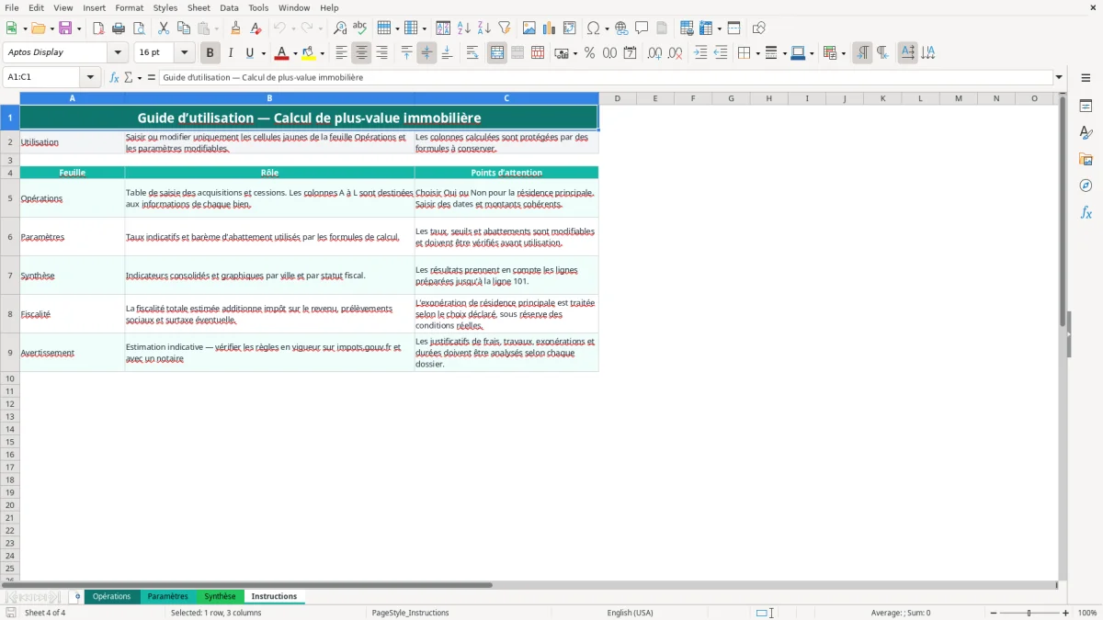The width and height of the screenshot is (1103, 620).
Task: Insert special character Omega icon
Action: (594, 28)
